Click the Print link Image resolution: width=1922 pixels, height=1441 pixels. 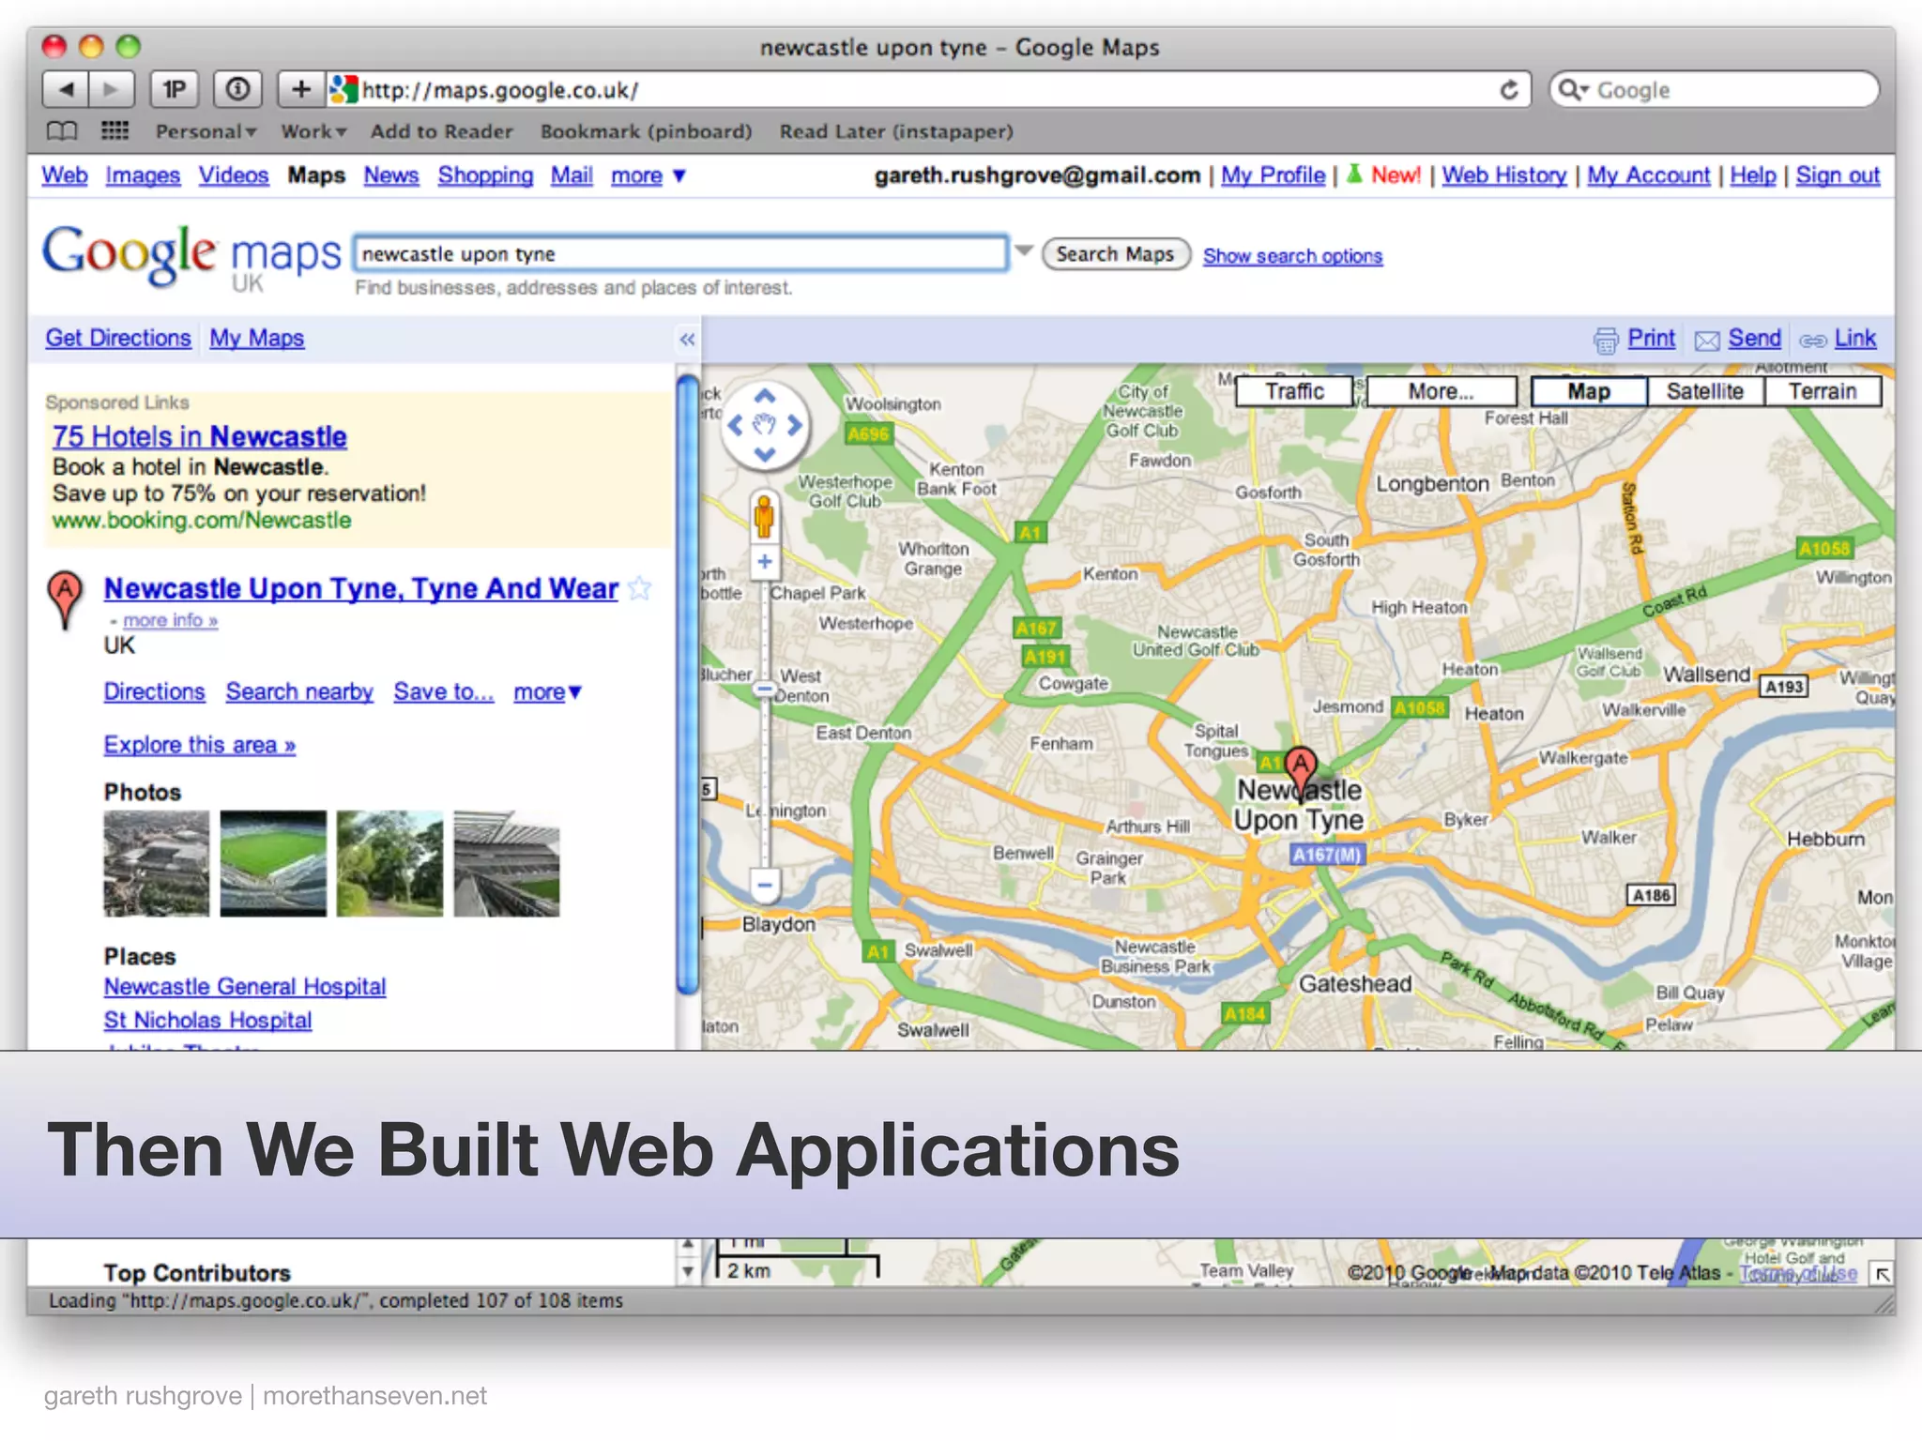pyautogui.click(x=1651, y=338)
